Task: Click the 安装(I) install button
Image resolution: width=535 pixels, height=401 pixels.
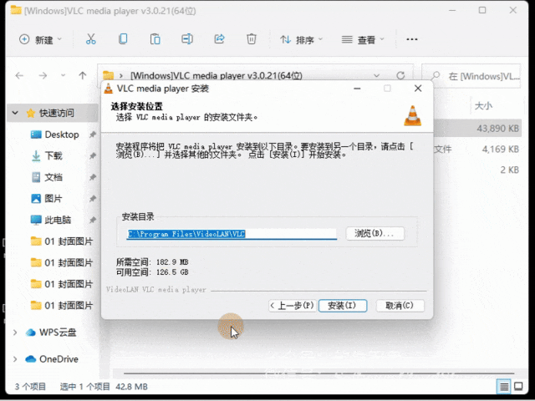Action: coord(343,306)
